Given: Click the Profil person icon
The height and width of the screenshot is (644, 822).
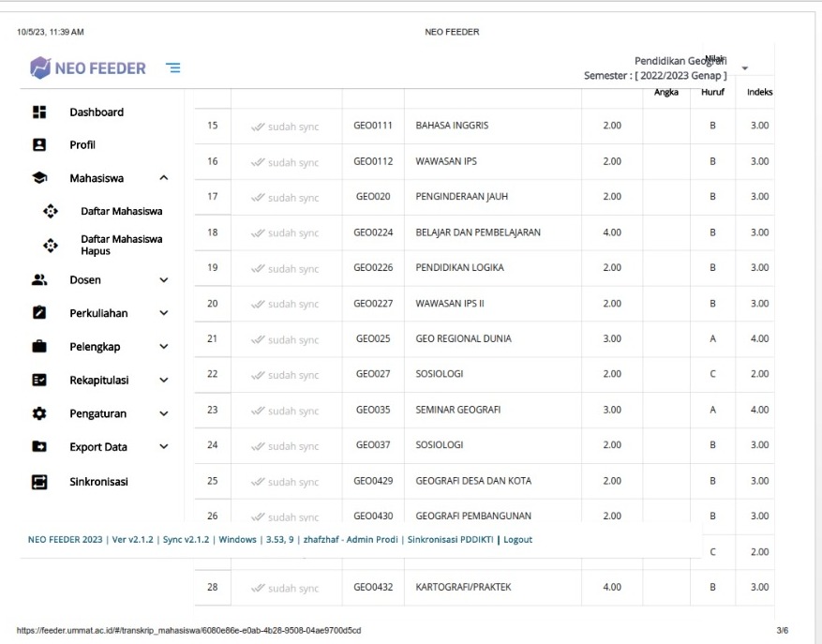Looking at the screenshot, I should (x=39, y=145).
